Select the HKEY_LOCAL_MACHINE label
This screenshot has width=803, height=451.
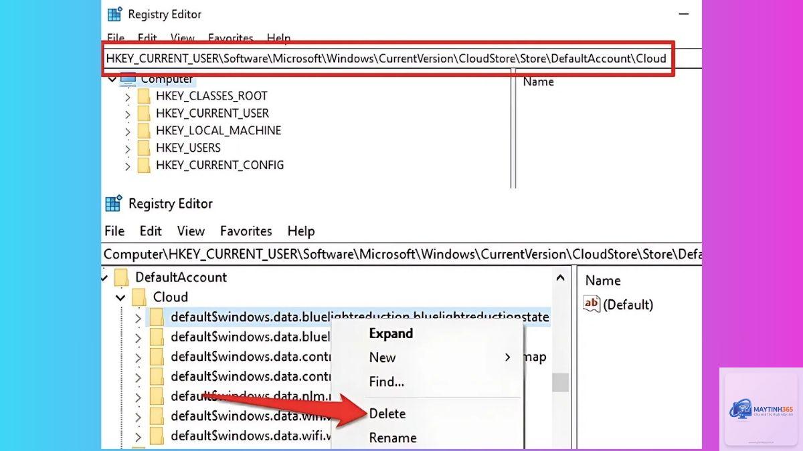[x=218, y=131]
